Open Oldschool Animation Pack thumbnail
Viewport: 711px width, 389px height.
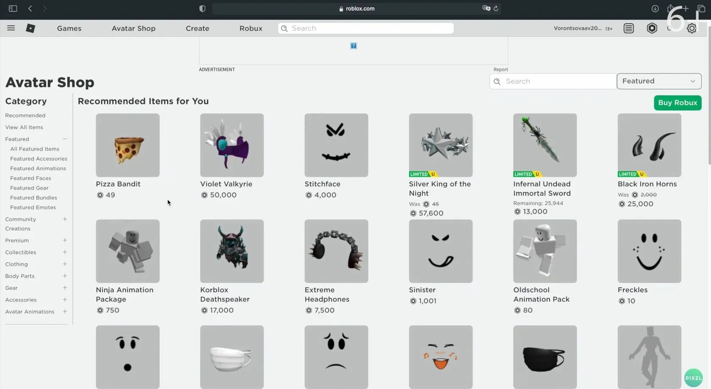click(545, 251)
